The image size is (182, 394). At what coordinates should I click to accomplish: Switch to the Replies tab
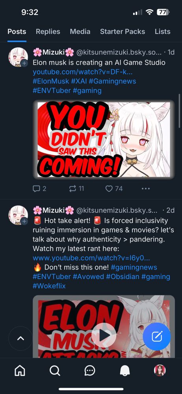tap(48, 32)
